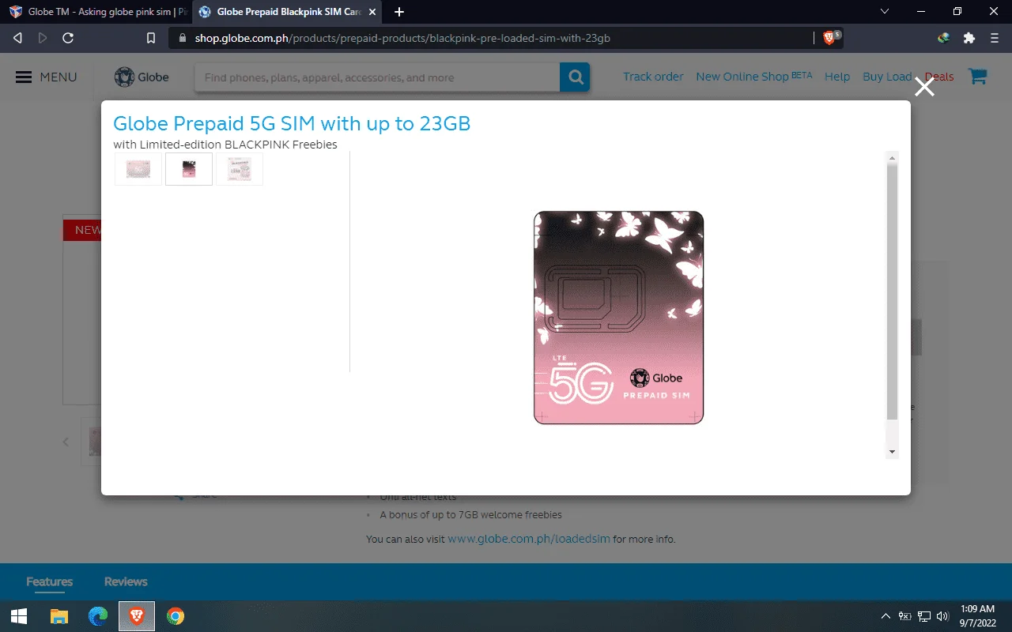Bookmark this page with bookmark icon
Viewport: 1012px width, 632px height.
pyautogui.click(x=151, y=38)
